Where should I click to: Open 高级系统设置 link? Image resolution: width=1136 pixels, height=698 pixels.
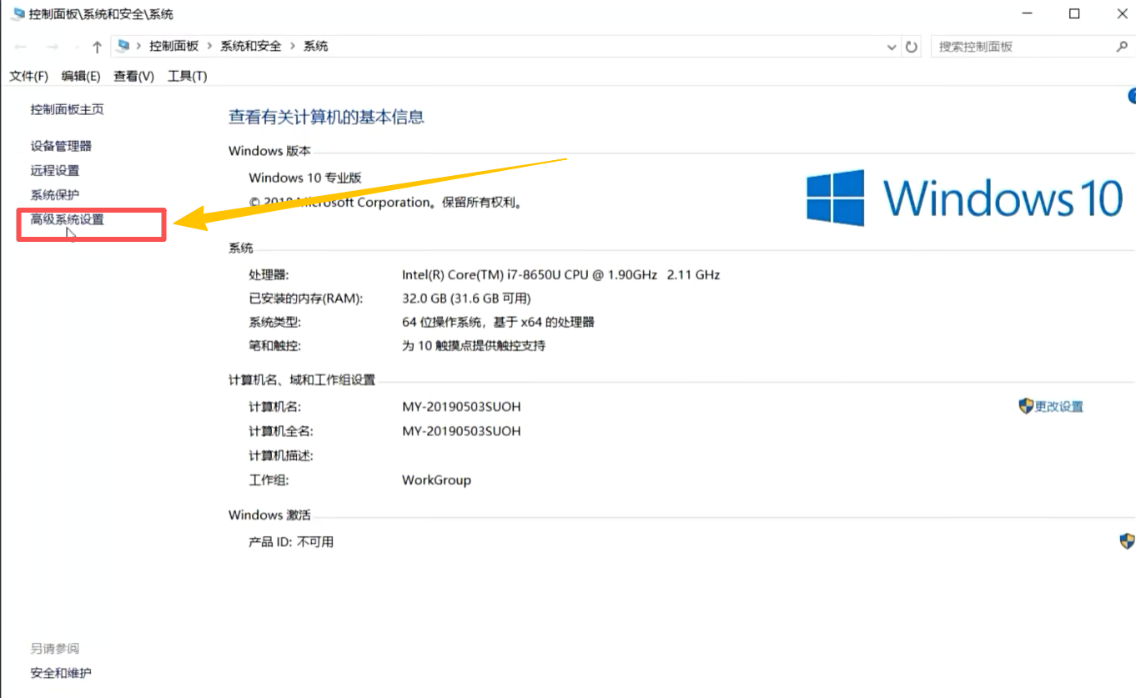click(68, 219)
